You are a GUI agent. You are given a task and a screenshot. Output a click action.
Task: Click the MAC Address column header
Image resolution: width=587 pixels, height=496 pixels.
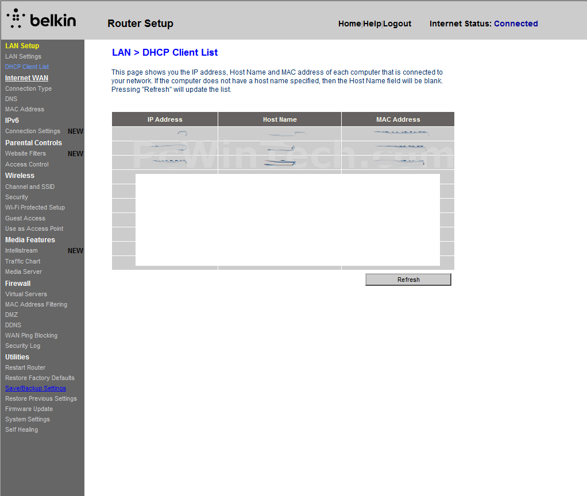coord(398,119)
